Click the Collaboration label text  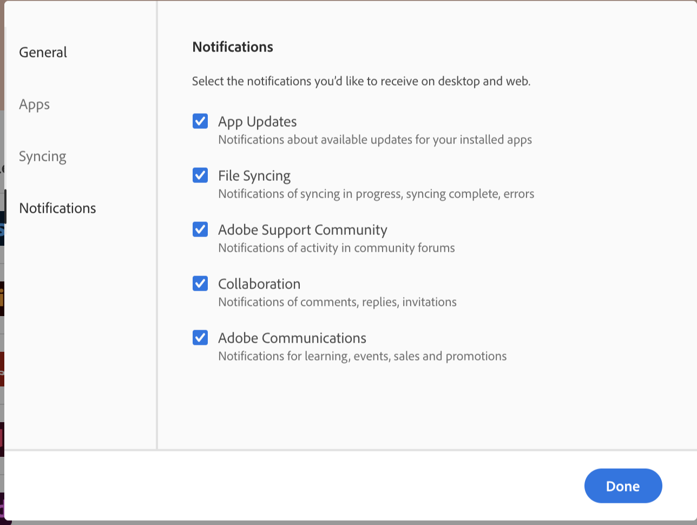259,284
